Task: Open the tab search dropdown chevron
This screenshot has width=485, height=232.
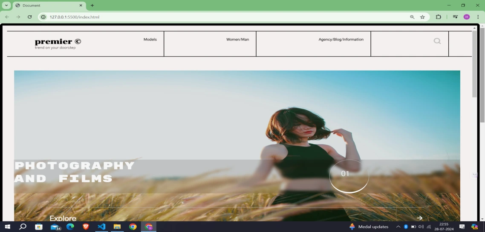Action: point(6,6)
